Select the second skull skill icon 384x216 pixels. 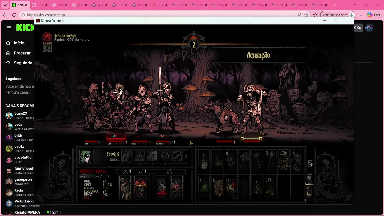[x=139, y=156]
